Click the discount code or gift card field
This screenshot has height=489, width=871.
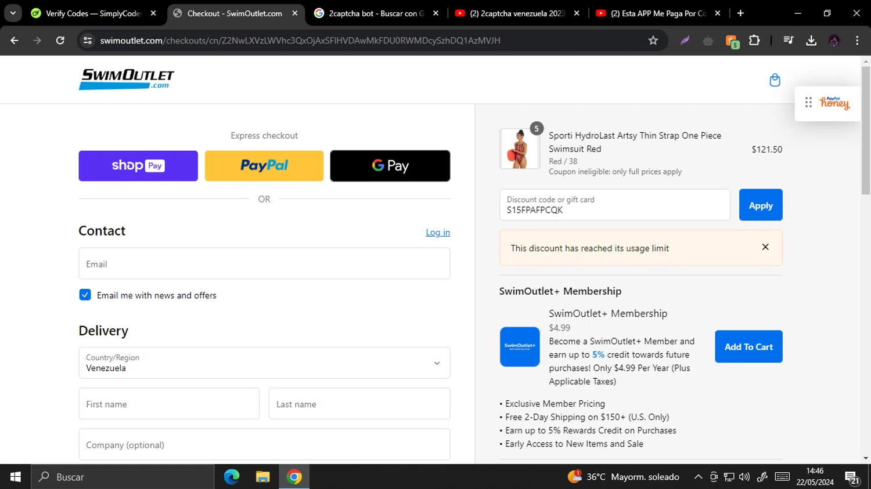click(614, 205)
